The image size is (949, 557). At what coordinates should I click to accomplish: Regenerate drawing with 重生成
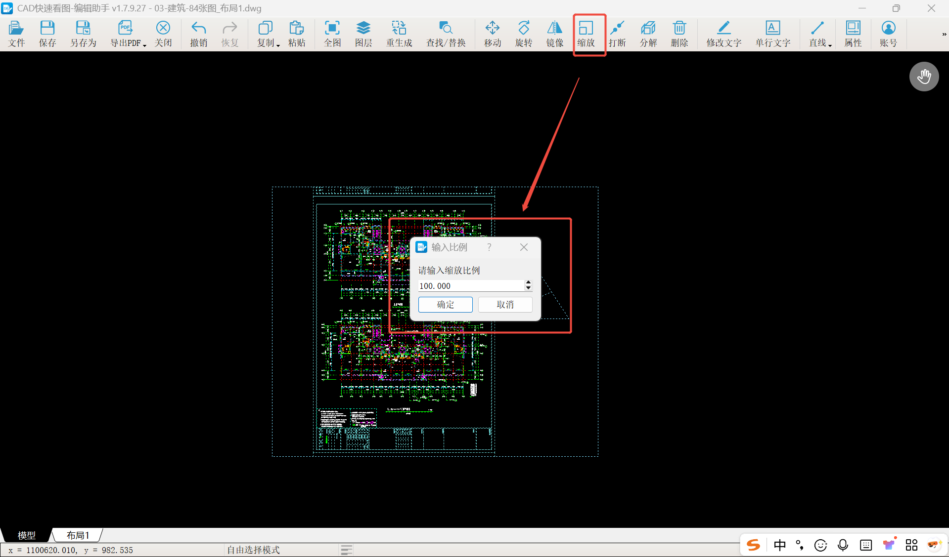(399, 34)
